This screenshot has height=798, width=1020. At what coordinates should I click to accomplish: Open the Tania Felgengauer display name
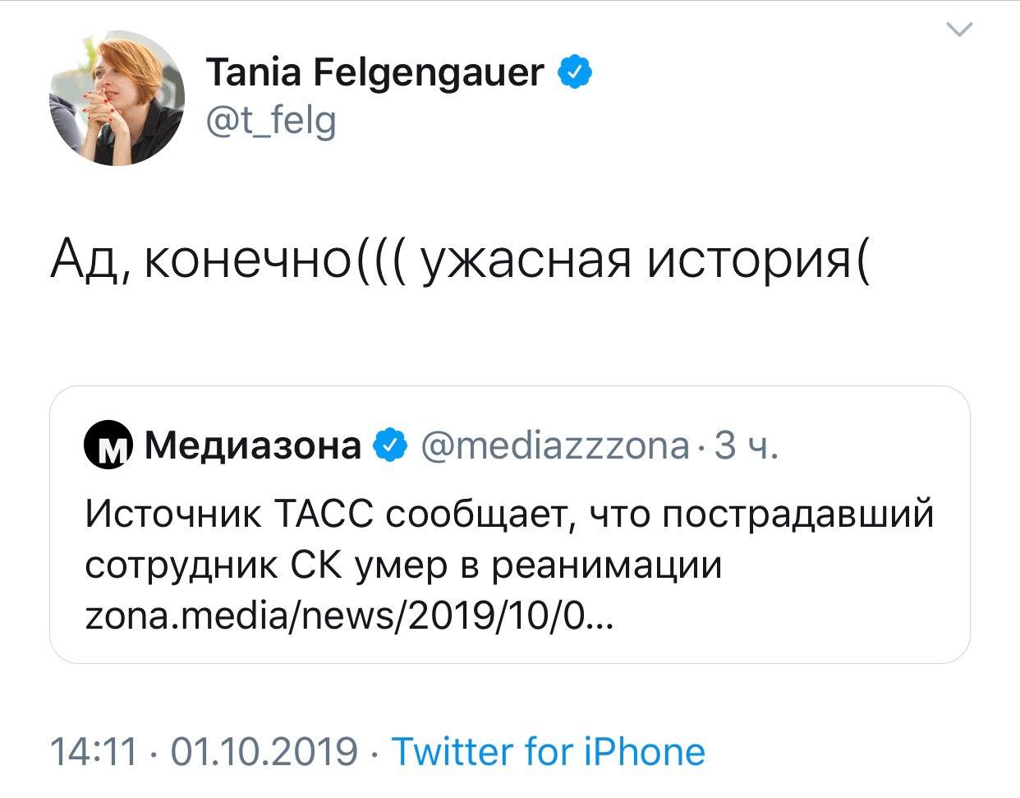[x=374, y=72]
